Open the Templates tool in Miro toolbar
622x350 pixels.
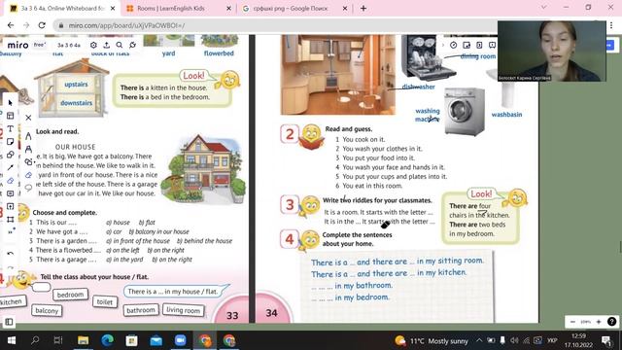11,116
